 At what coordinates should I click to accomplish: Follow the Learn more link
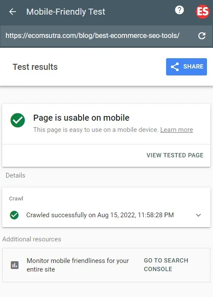[176, 130]
